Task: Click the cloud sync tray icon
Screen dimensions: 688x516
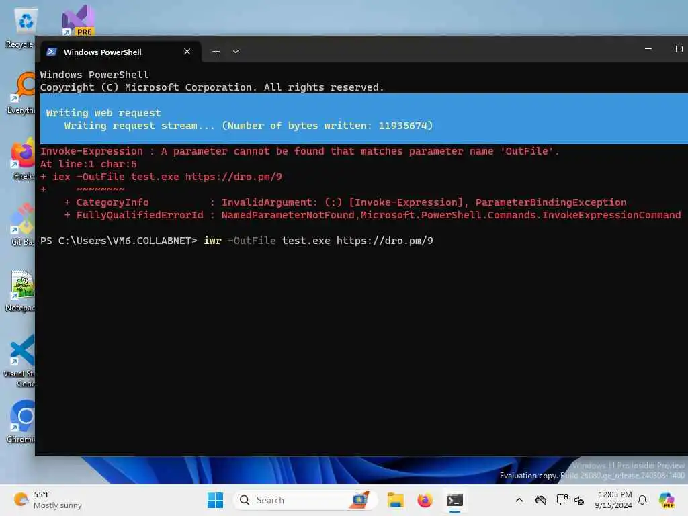Action: point(541,500)
